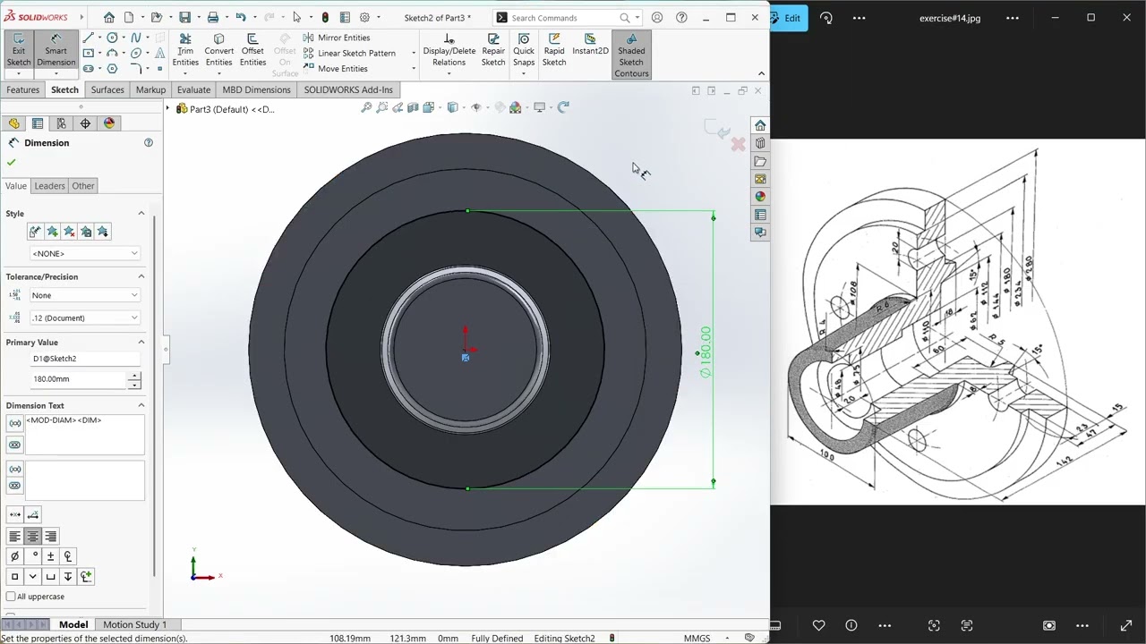Increase primary value with the spinner up arrow

(x=134, y=375)
